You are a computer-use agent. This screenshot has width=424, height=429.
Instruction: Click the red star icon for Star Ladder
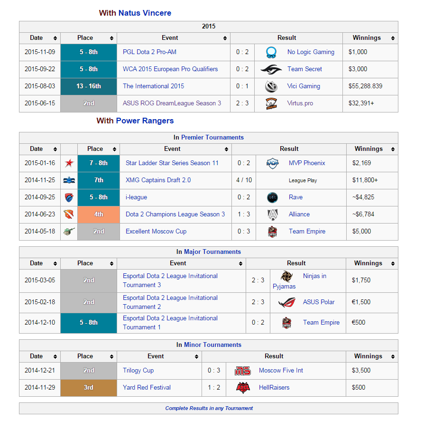69,163
